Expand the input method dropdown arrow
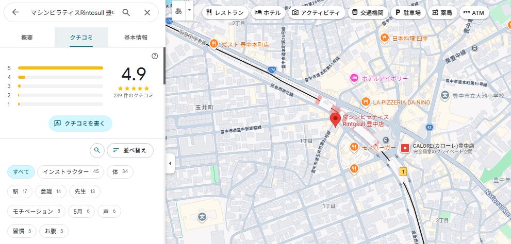 (190, 10)
